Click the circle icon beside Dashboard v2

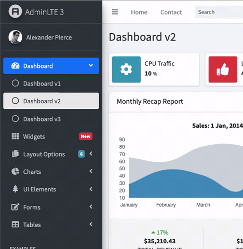[16, 101]
